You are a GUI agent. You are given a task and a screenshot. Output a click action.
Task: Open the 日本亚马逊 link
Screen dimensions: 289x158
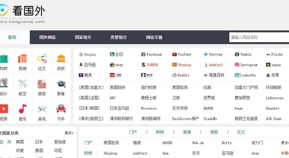120,108
